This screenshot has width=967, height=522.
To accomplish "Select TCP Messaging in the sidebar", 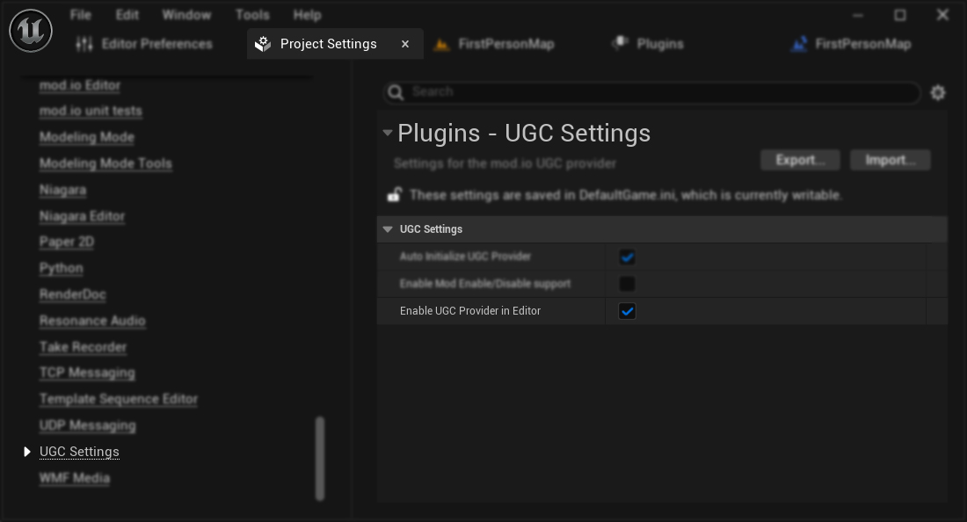I will pos(87,373).
